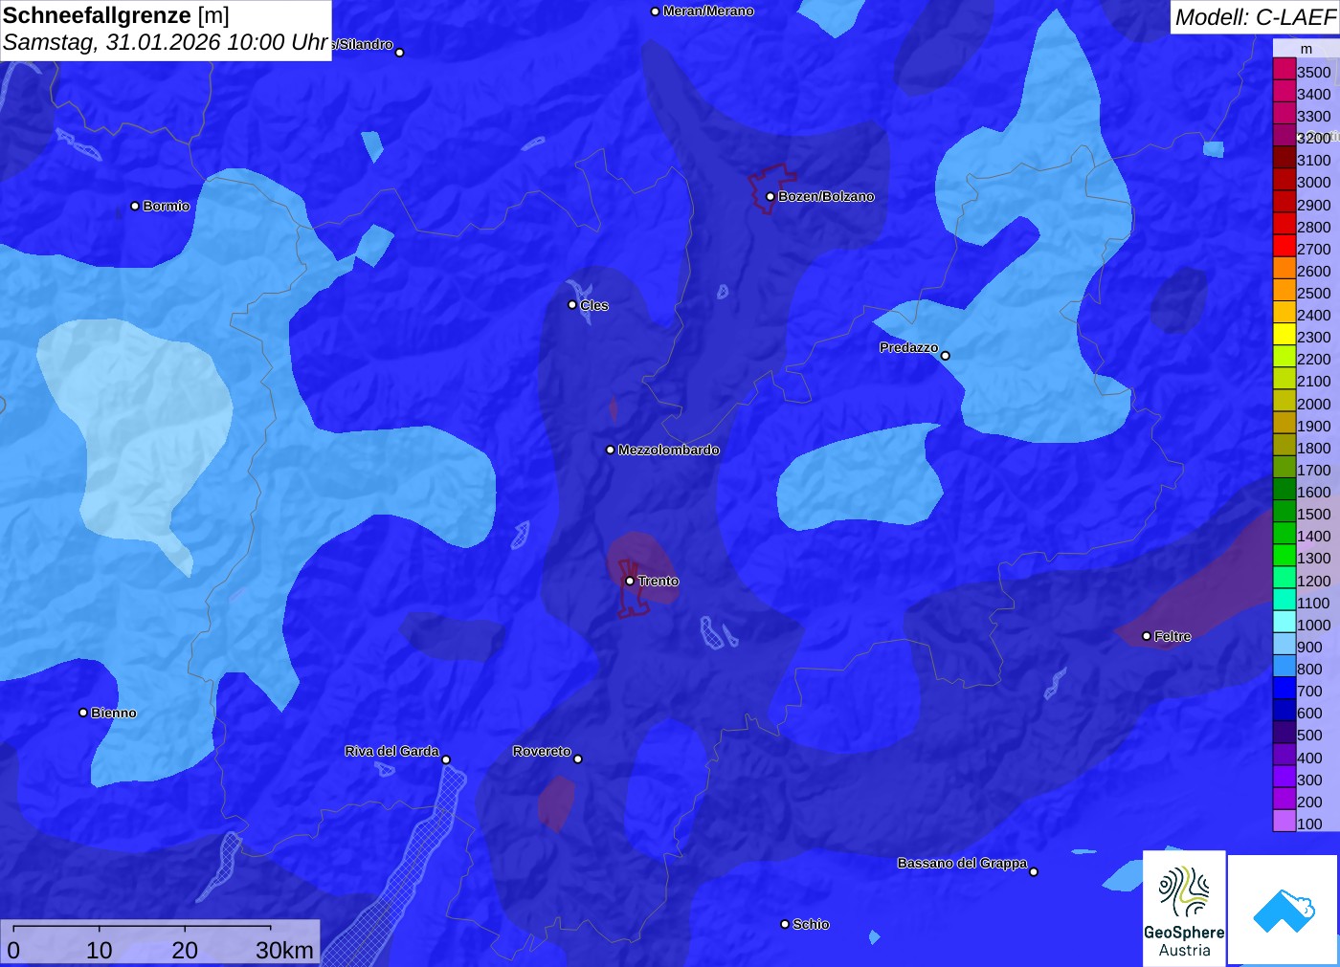Click the Riva del Garda marker dot
The height and width of the screenshot is (967, 1340).
[x=446, y=759]
